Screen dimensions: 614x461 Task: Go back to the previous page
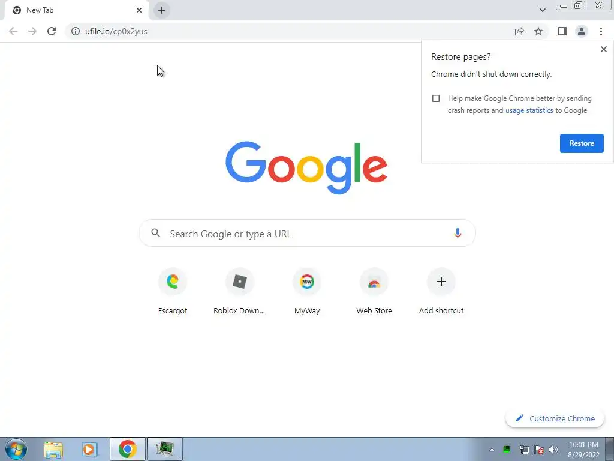(13, 31)
